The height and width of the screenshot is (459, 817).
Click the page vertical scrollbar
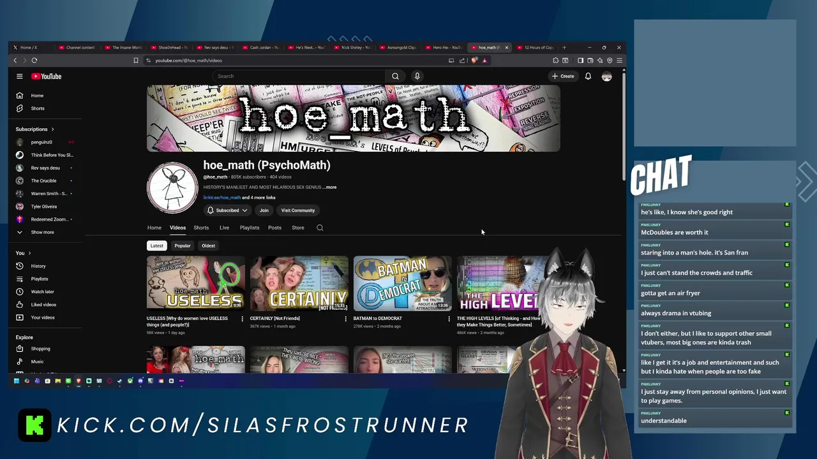click(x=624, y=127)
